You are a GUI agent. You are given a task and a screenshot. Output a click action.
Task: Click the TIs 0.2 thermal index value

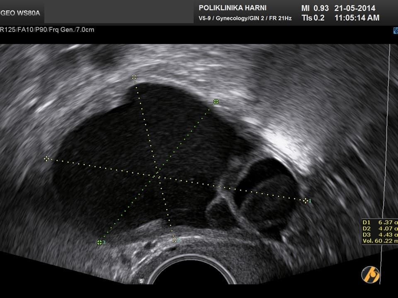tap(313, 18)
